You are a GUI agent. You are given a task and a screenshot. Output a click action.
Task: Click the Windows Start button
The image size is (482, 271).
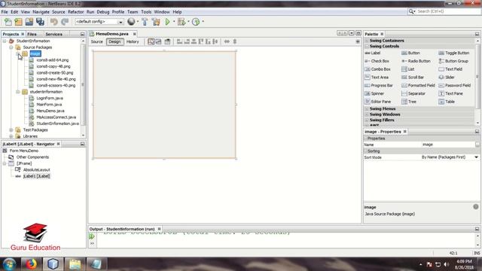(x=9, y=264)
